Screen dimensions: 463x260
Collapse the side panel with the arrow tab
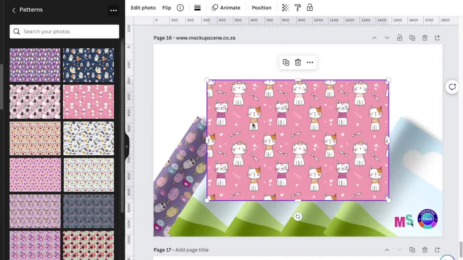[127, 146]
